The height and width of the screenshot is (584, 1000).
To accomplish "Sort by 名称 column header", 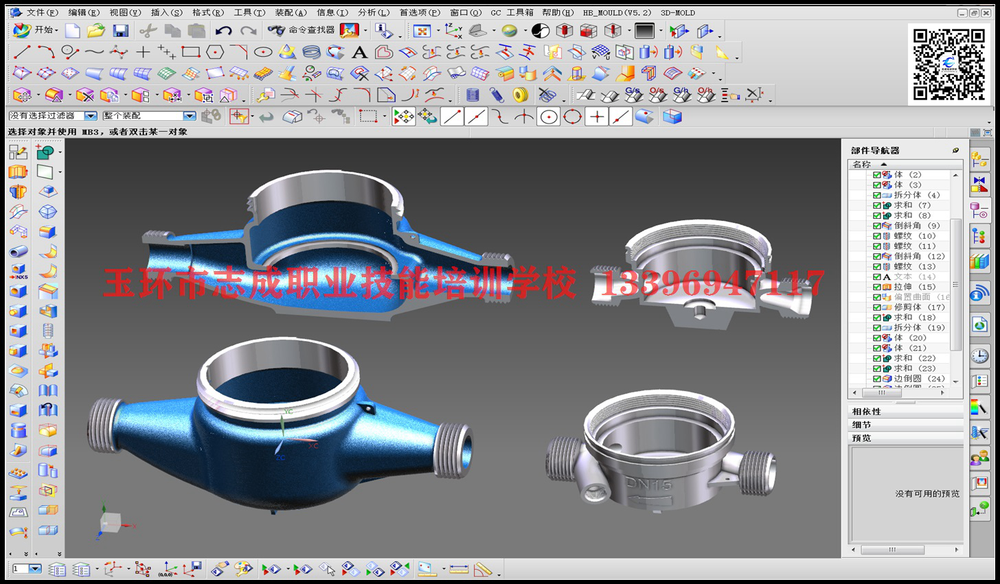I will [905, 164].
